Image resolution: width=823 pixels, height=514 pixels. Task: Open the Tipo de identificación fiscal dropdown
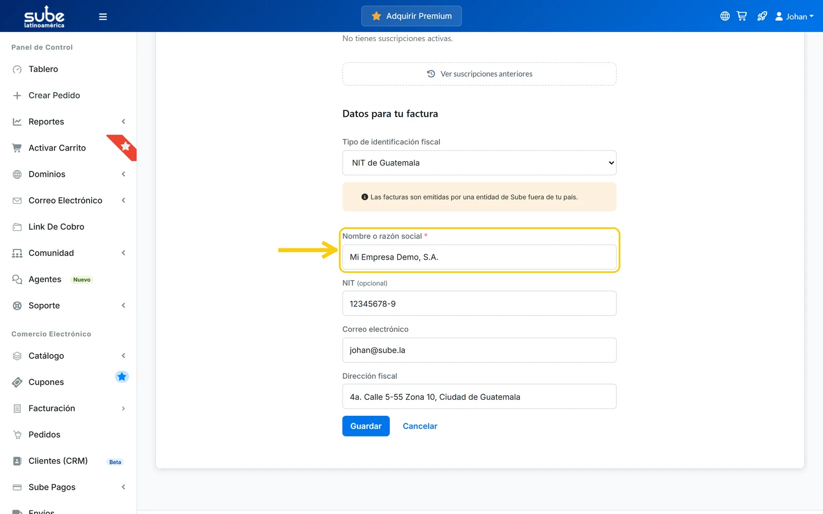coord(479,163)
